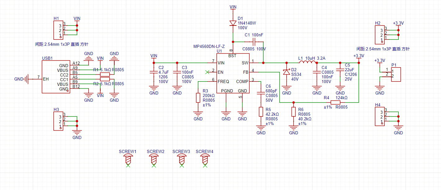Select the C6 capacitor symbol
Screen dimensions: 441x190
pyautogui.click(x=261, y=93)
